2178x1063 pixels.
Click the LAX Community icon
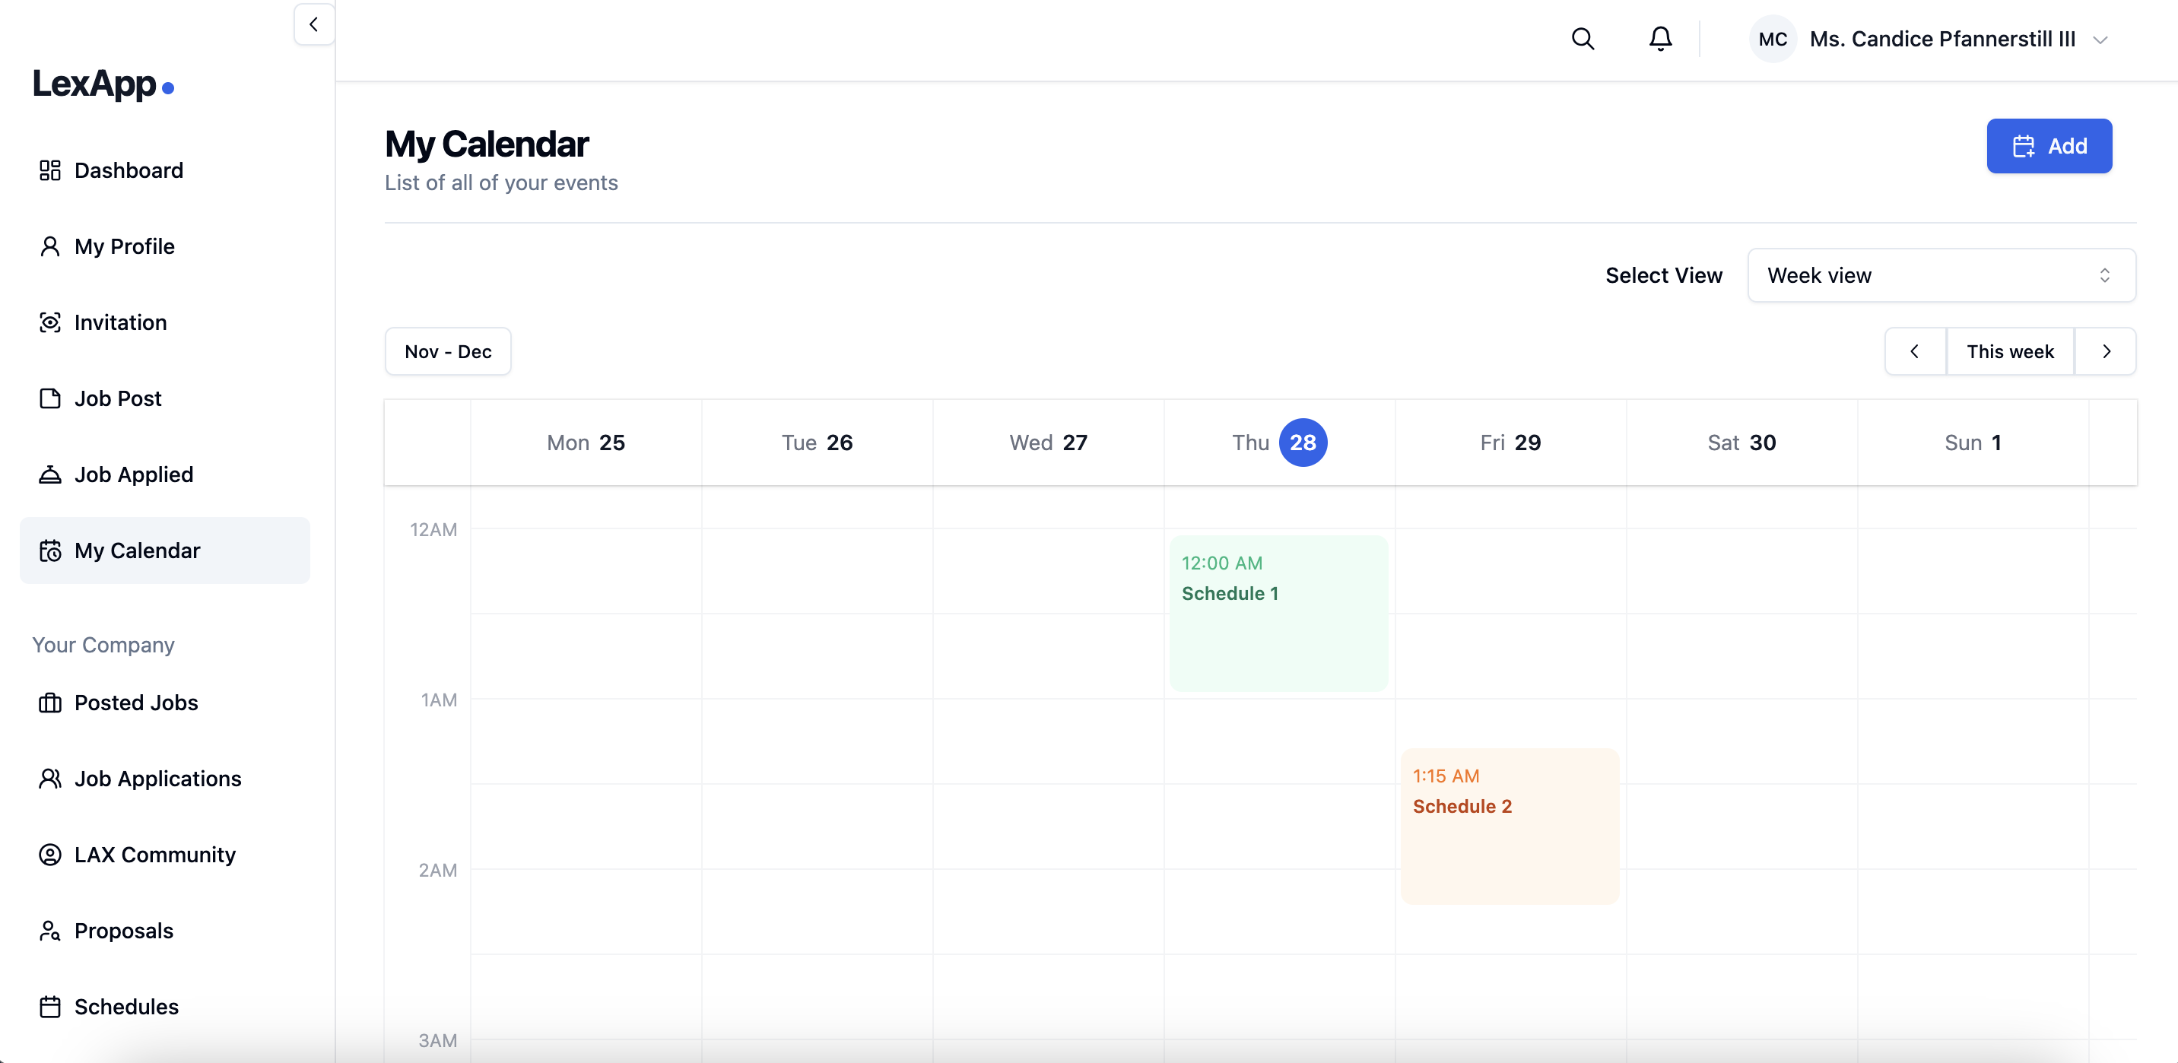tap(50, 855)
